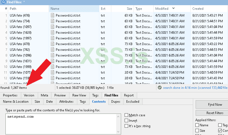This screenshot has width=228, height=135.
Task: Click the 20 KB size in row 11
Action: click(x=128, y=73)
